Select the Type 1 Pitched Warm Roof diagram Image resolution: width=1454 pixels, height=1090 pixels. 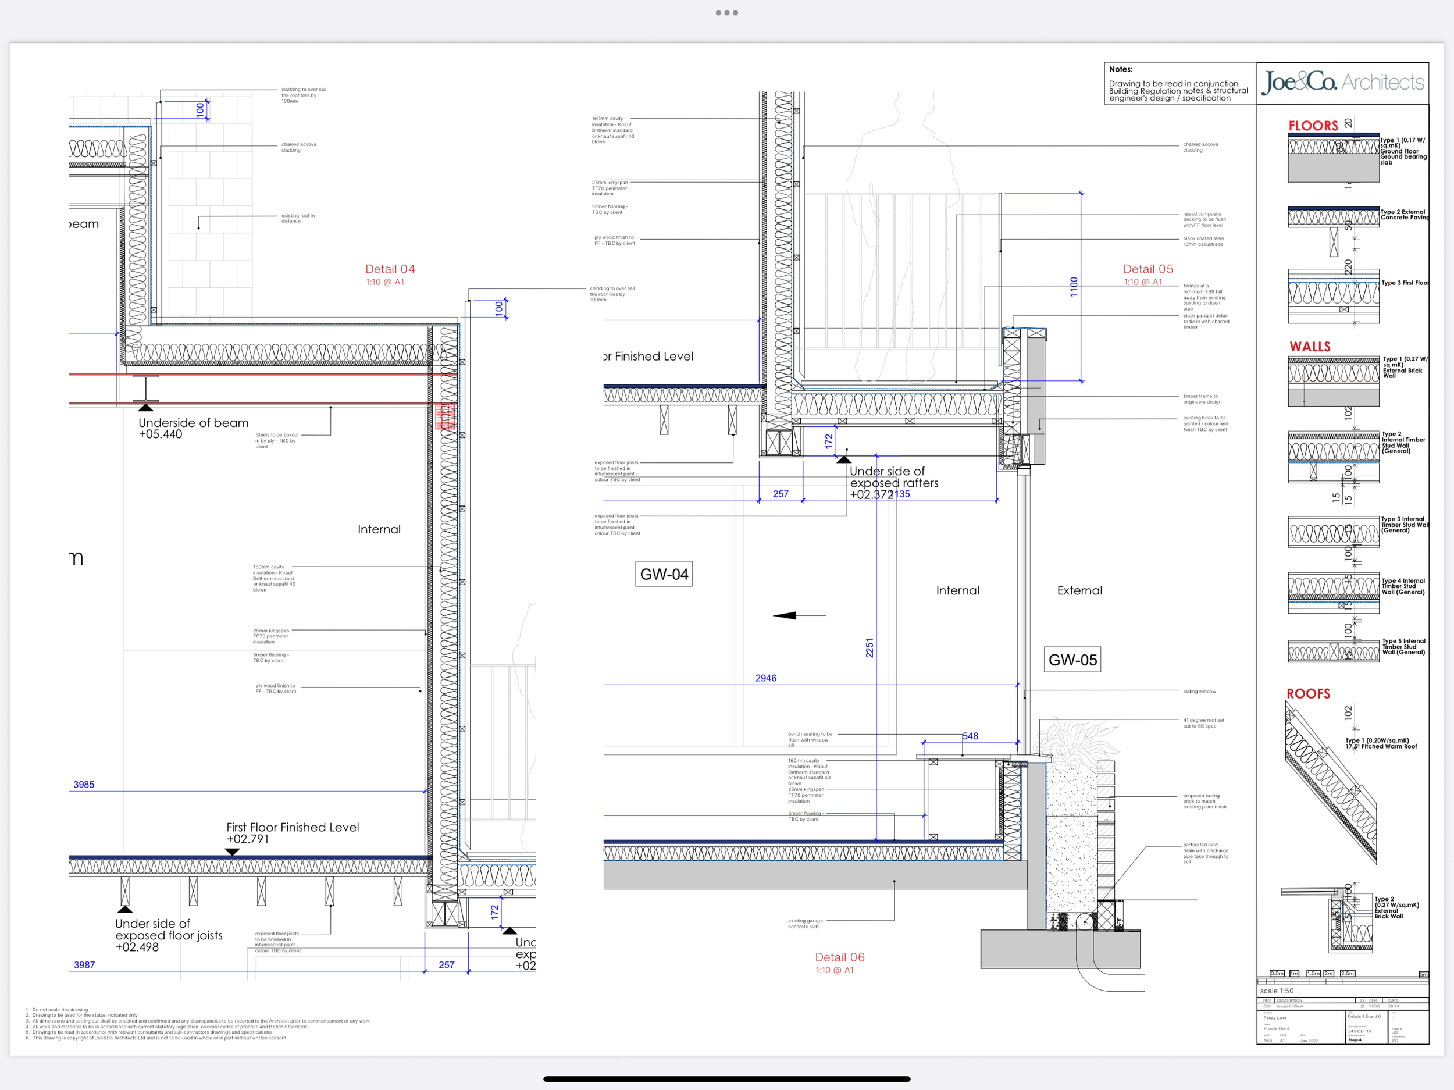tap(1331, 782)
